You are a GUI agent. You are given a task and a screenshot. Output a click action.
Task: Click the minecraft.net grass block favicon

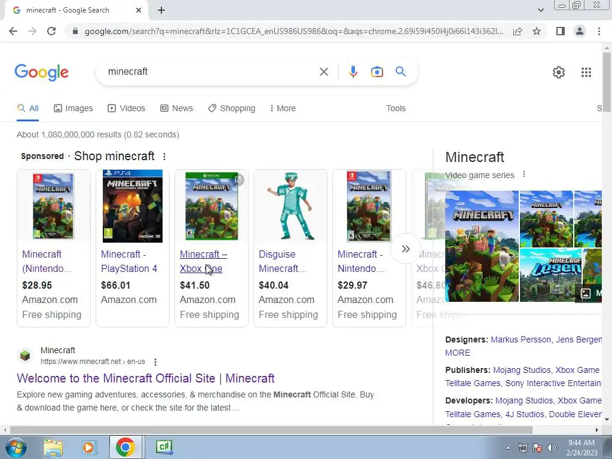[x=25, y=356]
